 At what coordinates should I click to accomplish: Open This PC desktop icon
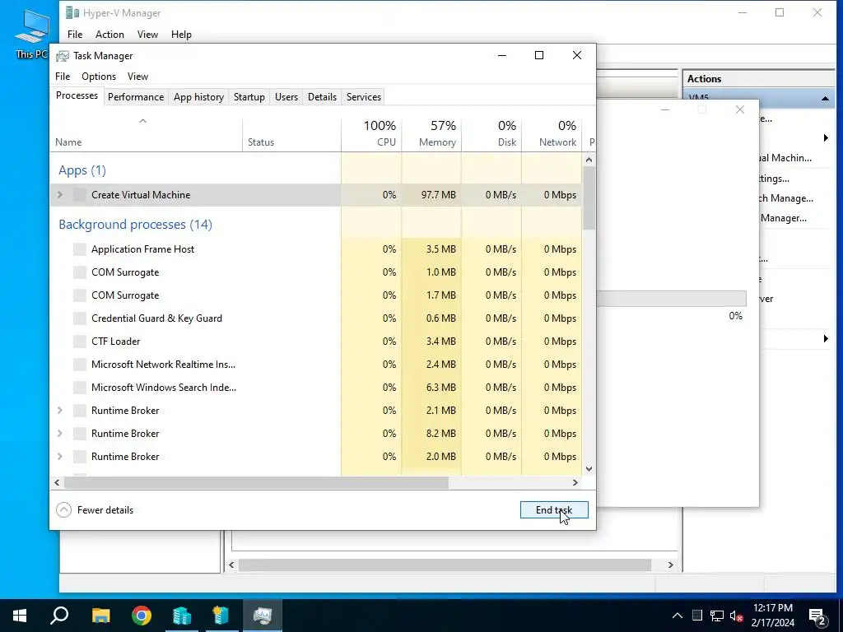tap(31, 34)
